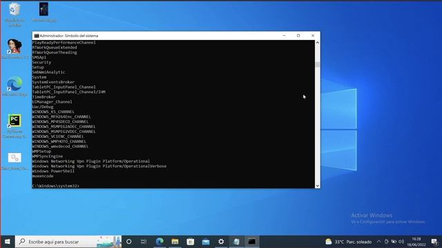Open the Recycle Bin desktop icon
The image size is (442, 248).
pyautogui.click(x=15, y=10)
